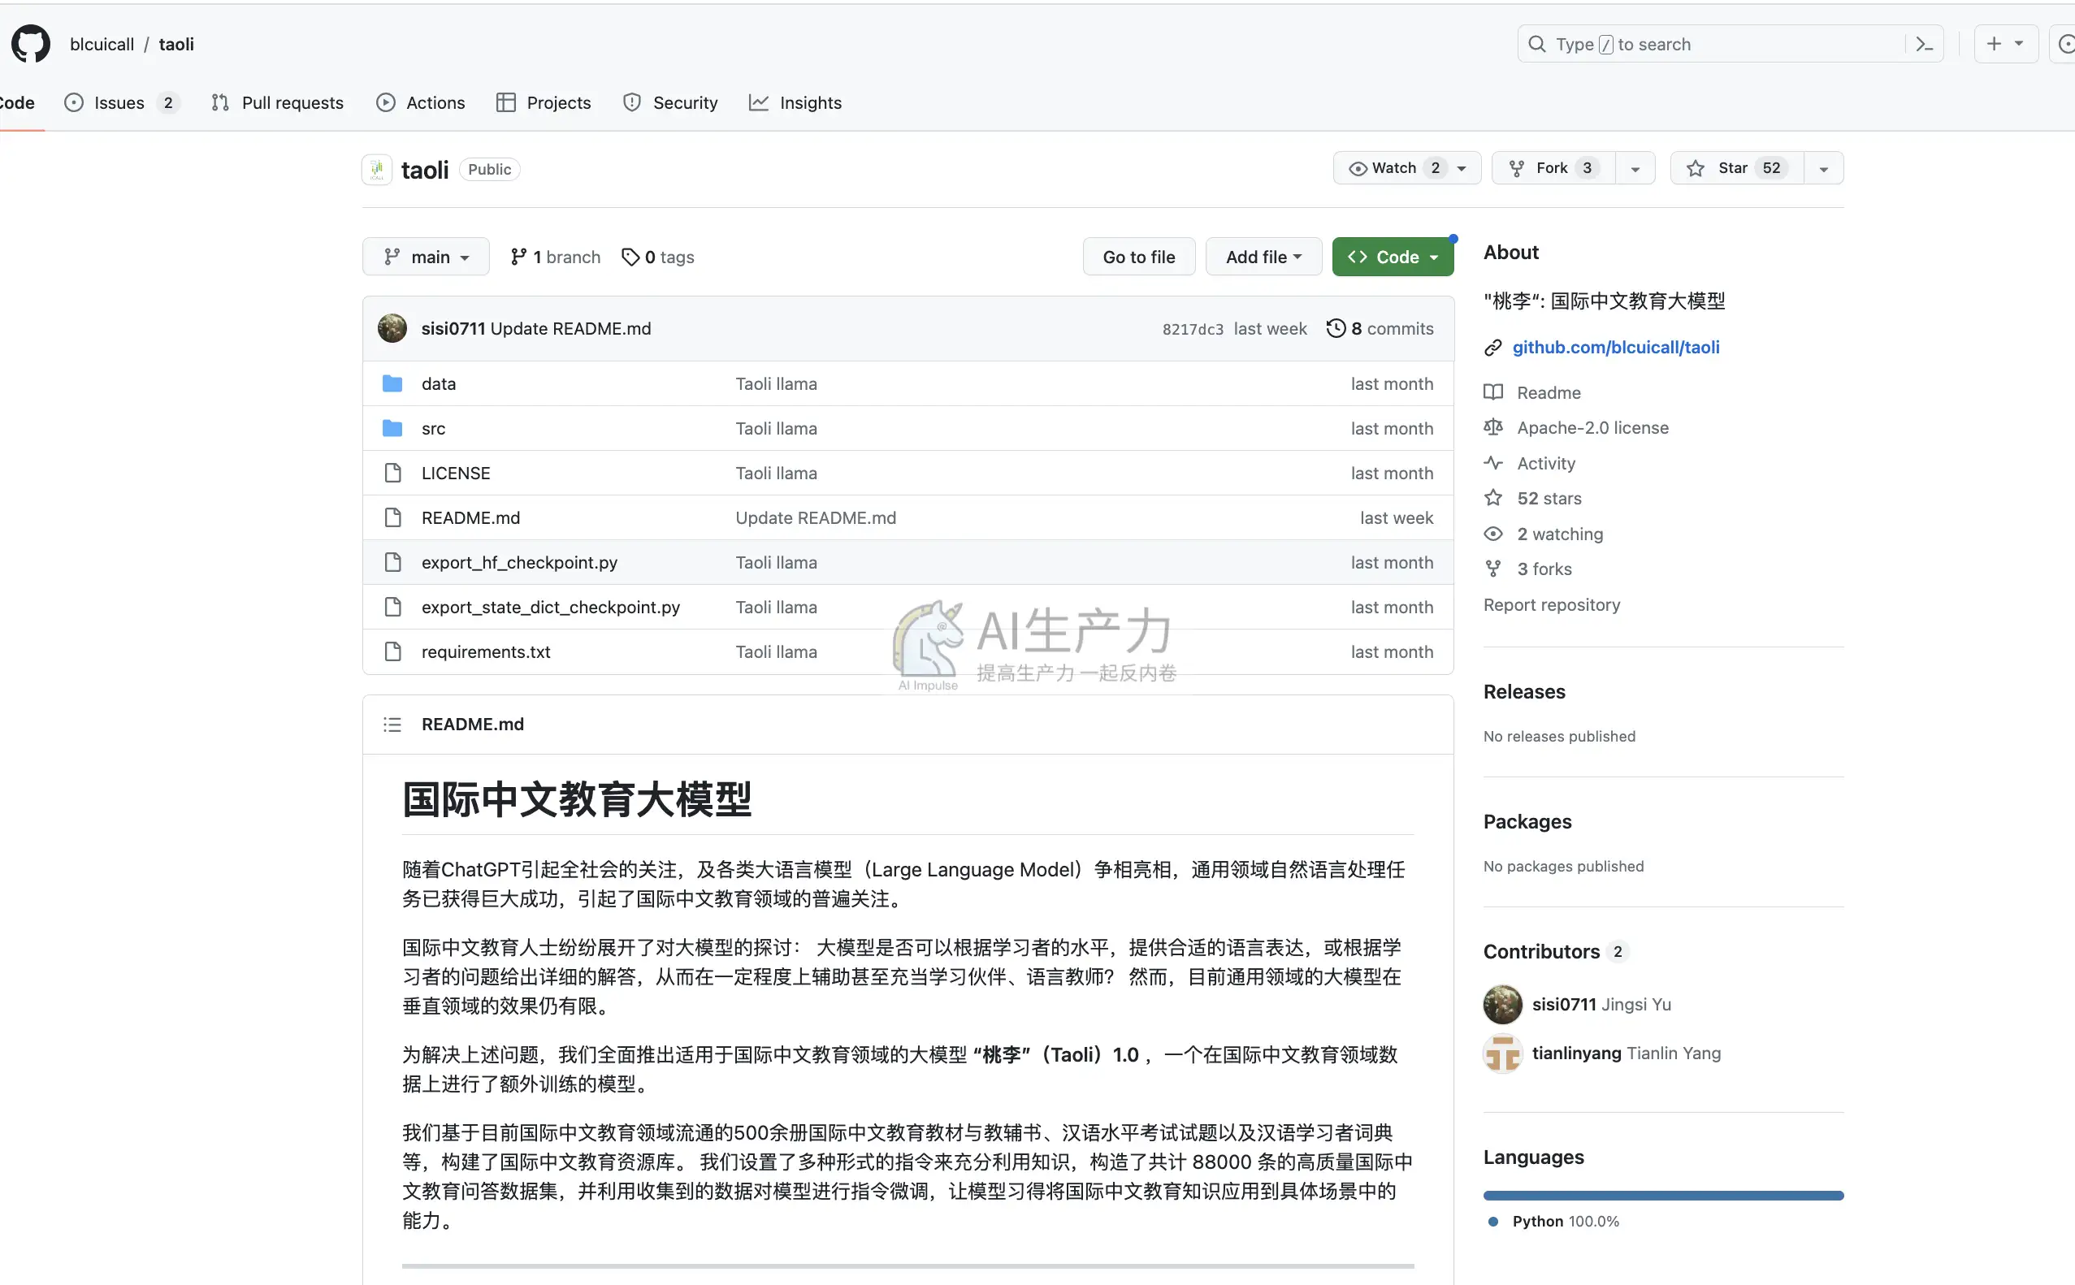
Task: Expand the Star lists dropdown arrow
Action: click(1823, 168)
